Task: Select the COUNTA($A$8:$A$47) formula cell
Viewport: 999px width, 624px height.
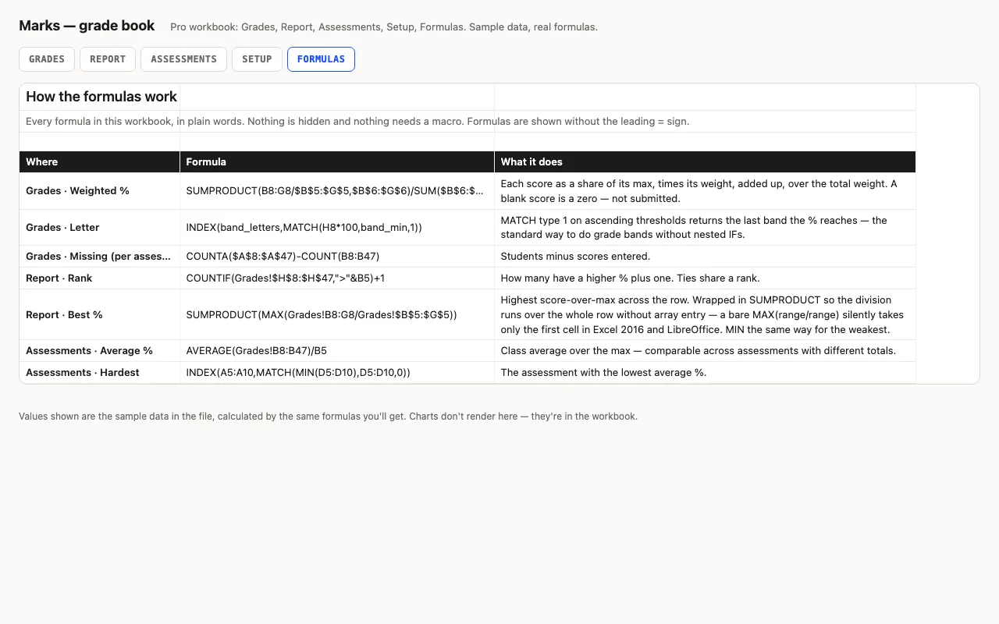Action: click(337, 257)
